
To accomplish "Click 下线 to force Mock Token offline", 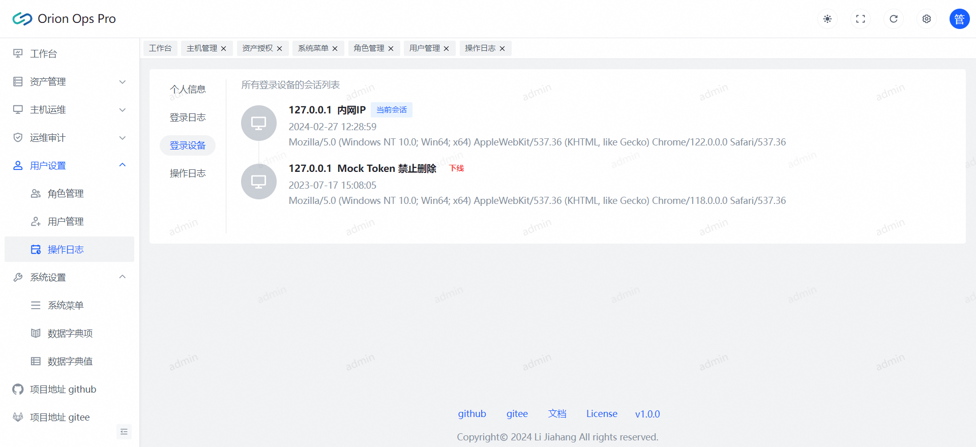I will (456, 168).
